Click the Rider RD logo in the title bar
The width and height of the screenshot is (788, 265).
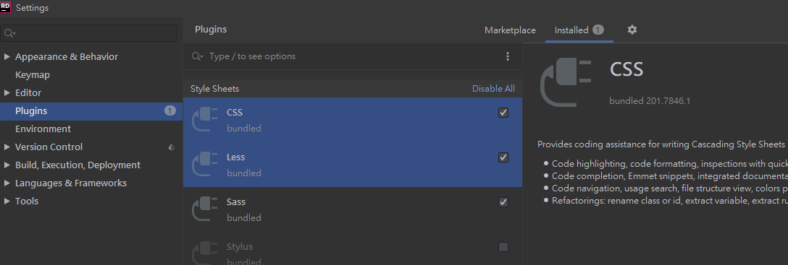pyautogui.click(x=6, y=6)
